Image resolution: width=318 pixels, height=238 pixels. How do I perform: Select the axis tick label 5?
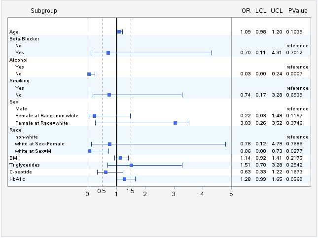pyautogui.click(x=231, y=194)
